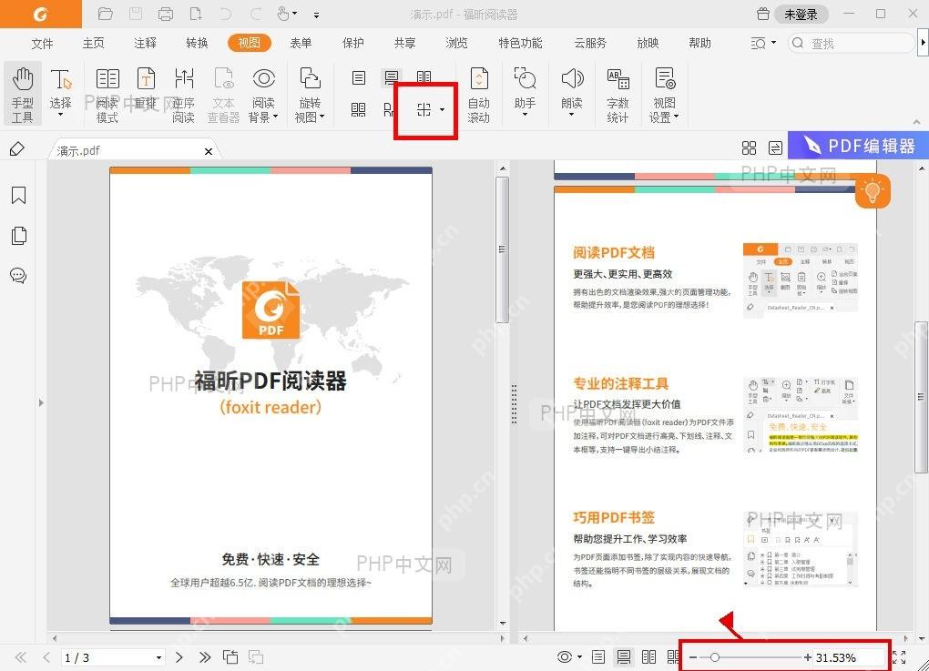Switch to single page layout in ribbon

click(x=359, y=77)
